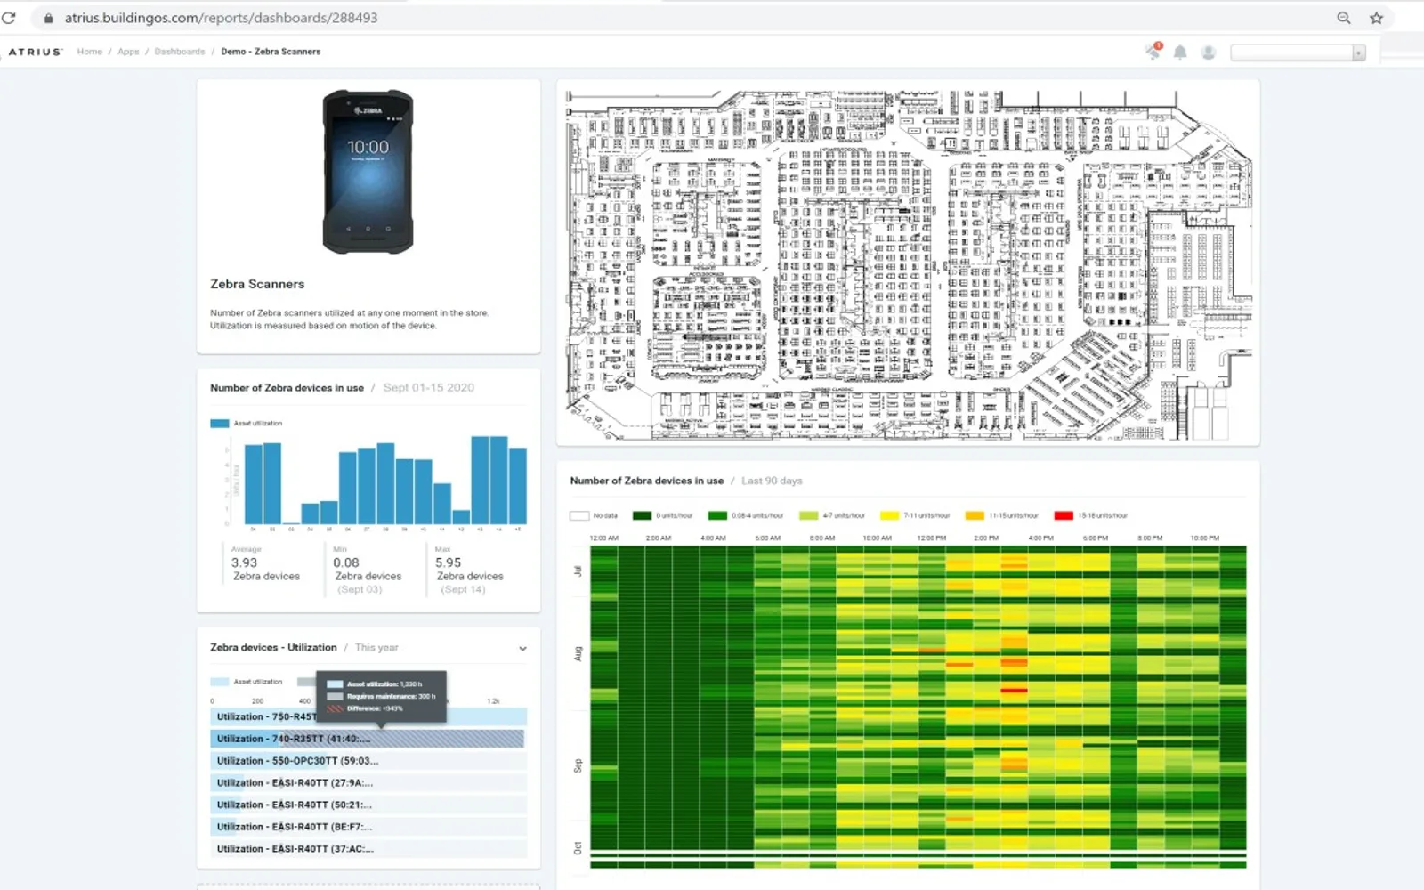Select Utilization - EASI-R40TT (27:9A row
The width and height of the screenshot is (1424, 890).
coord(368,783)
